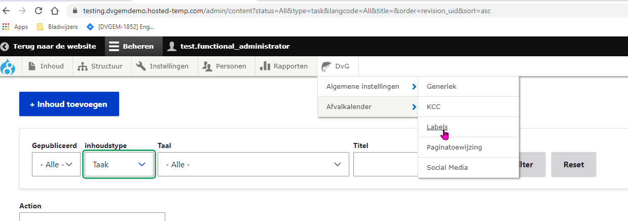Toggle the Beheren menu

[x=131, y=46]
